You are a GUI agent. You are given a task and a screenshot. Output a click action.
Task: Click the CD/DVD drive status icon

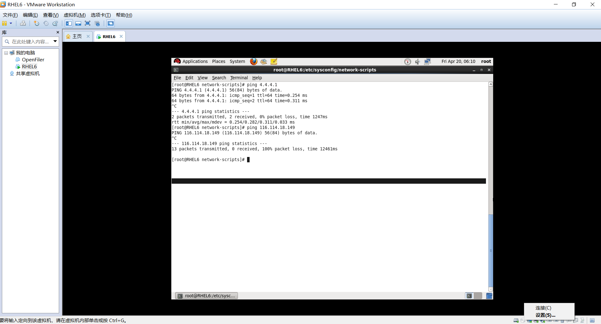[522, 321]
